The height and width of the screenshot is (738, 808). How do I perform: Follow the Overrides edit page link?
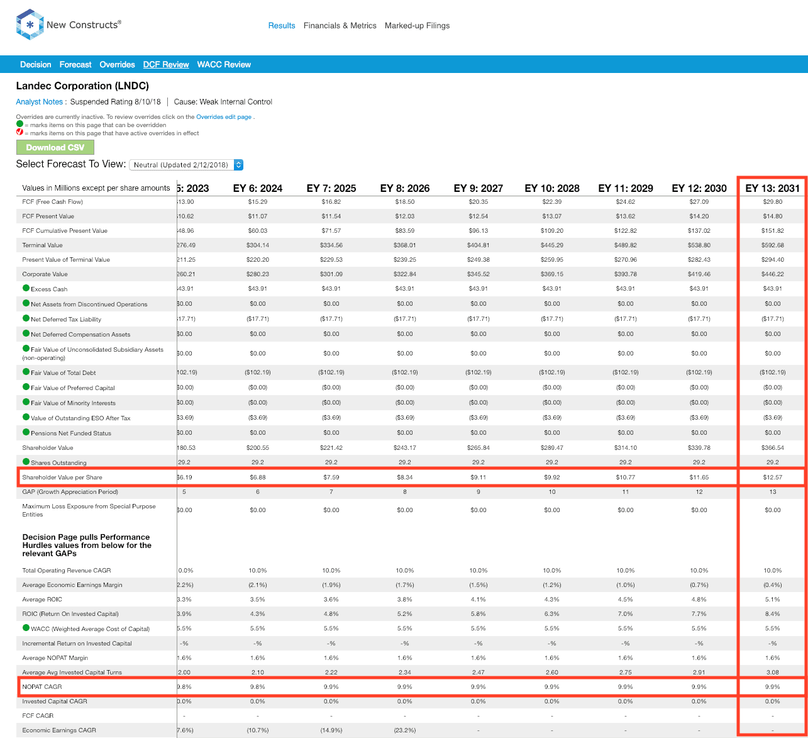(224, 117)
